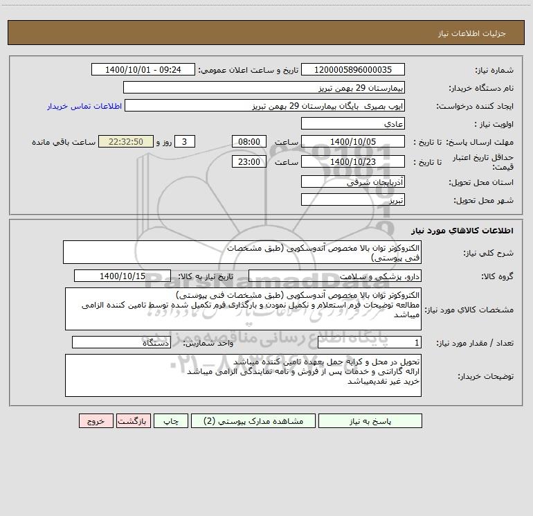The height and width of the screenshot is (516, 533).
Task: Click the label 'شماره نیاز:'
Action: point(494,70)
